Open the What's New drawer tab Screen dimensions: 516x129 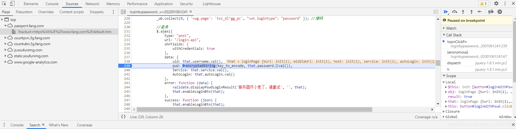(x=59, y=125)
